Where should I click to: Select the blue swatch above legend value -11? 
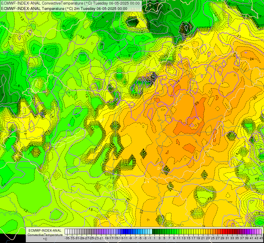(124, 232)
